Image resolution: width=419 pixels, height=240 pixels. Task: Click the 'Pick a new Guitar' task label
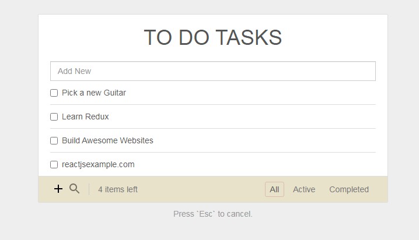(x=94, y=93)
